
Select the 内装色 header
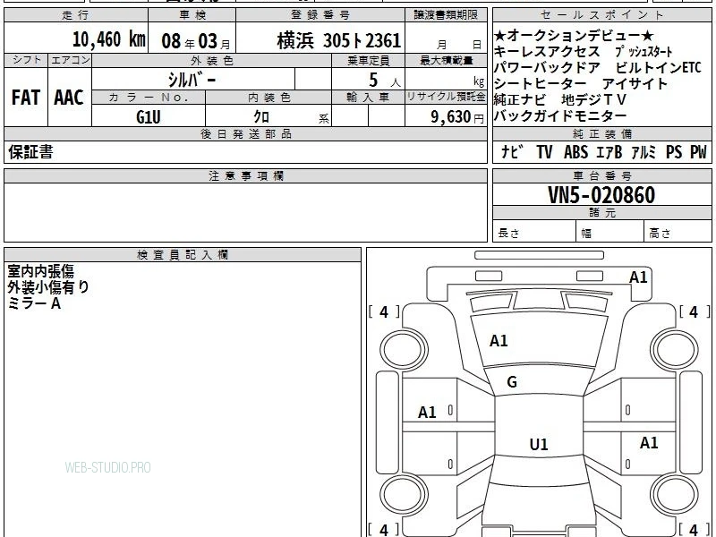(x=268, y=98)
